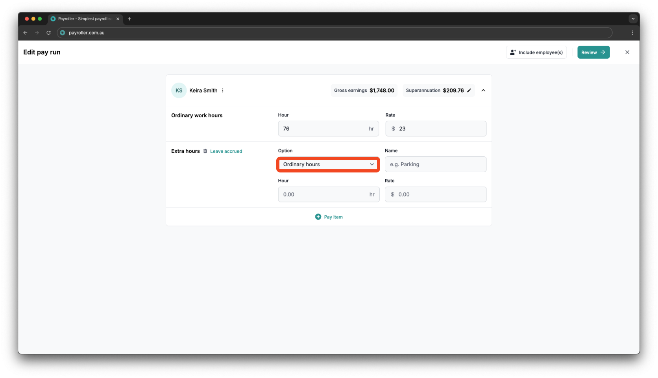Click the Extra hours label
The image size is (658, 378).
[x=185, y=151]
